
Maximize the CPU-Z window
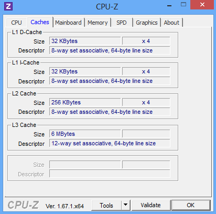(183, 5)
